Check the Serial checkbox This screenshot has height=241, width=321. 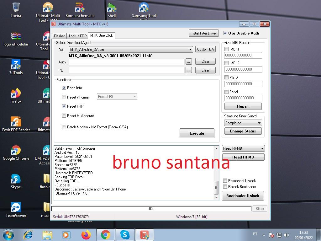tap(226, 92)
